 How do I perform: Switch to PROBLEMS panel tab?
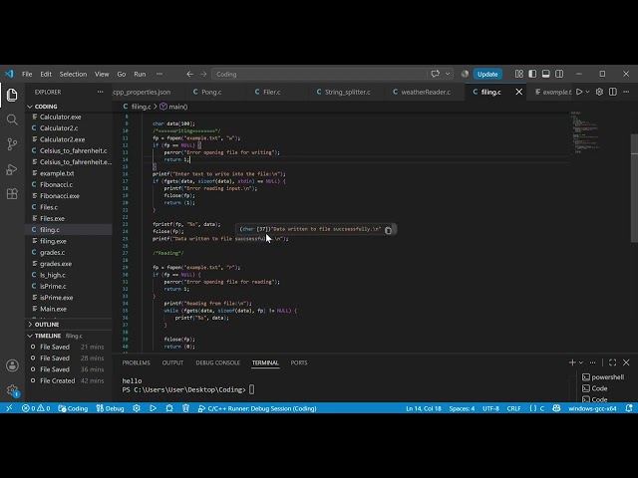click(x=137, y=362)
